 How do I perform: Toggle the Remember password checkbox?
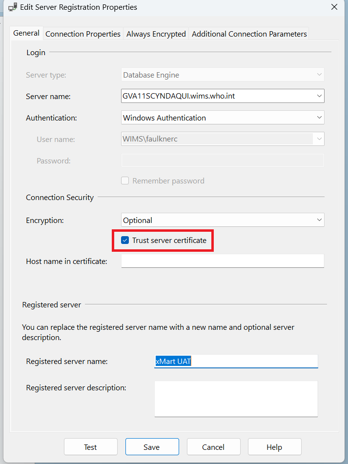tap(125, 180)
